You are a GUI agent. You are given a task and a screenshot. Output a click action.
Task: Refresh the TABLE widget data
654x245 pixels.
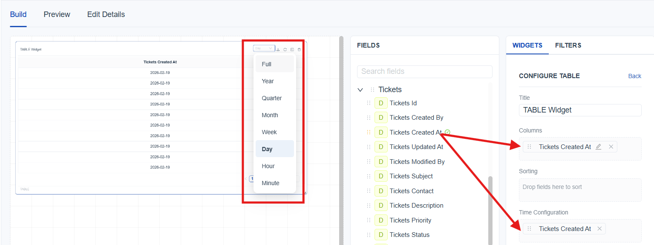pyautogui.click(x=285, y=50)
